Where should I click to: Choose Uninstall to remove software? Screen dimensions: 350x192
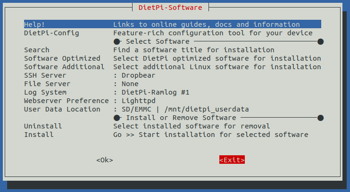click(43, 126)
